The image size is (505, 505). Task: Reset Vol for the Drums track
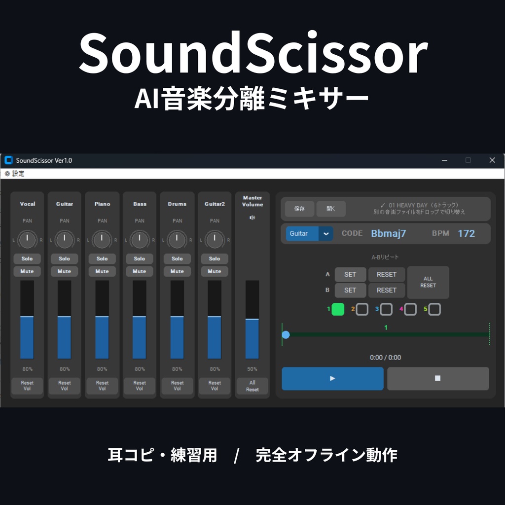point(177,386)
